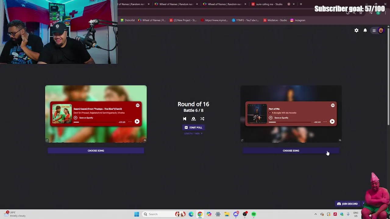
Task: Play the Saami Saami song
Action: [137, 121]
